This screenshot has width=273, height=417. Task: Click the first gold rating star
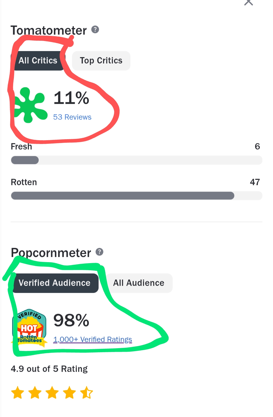18,393
